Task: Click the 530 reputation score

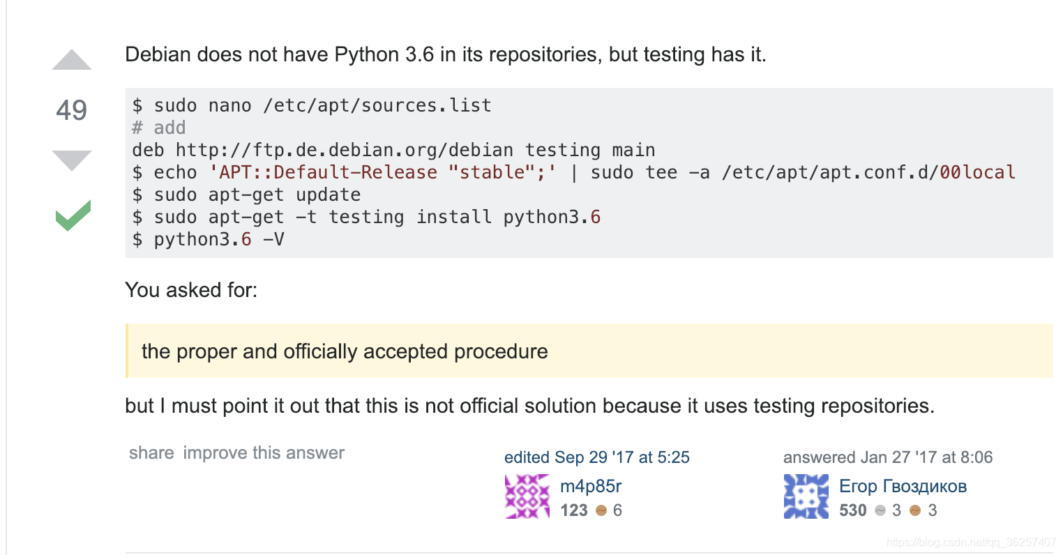Action: 853,510
